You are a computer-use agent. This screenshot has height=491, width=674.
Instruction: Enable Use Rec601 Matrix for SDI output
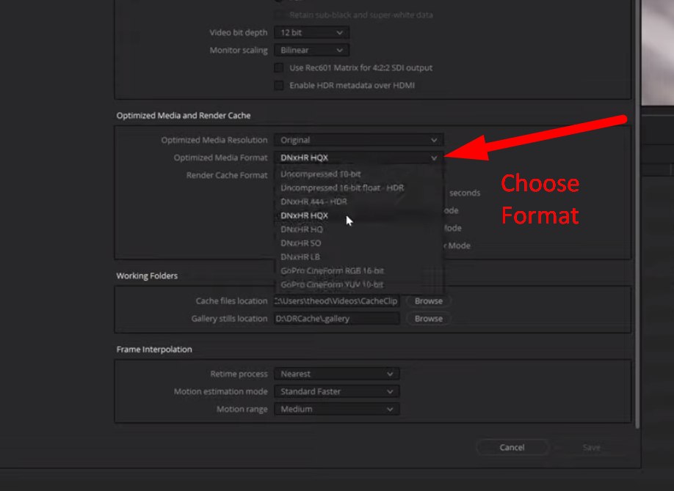coord(278,67)
